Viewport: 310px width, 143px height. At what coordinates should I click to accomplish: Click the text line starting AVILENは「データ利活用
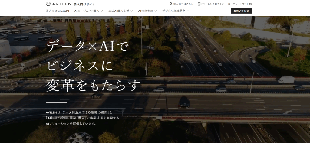coord(79,112)
